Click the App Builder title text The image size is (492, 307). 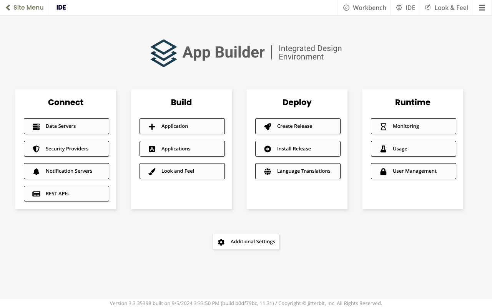coord(223,53)
